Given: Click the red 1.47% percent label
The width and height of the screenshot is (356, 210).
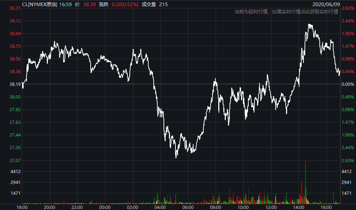Looking at the screenshot, I should coord(348,46).
